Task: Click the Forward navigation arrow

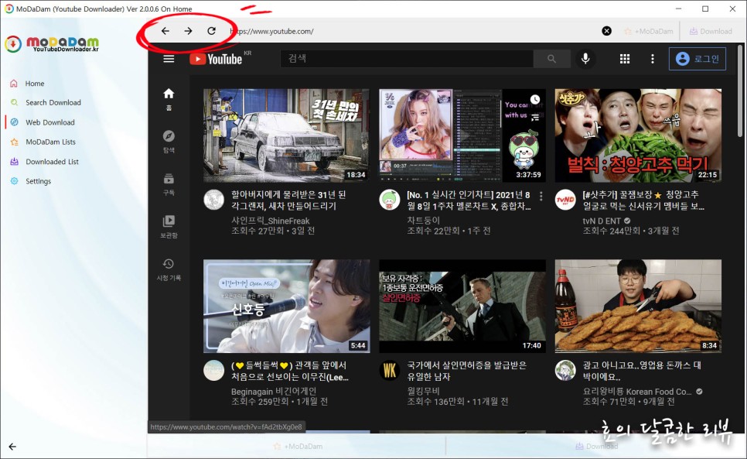Action: (188, 31)
